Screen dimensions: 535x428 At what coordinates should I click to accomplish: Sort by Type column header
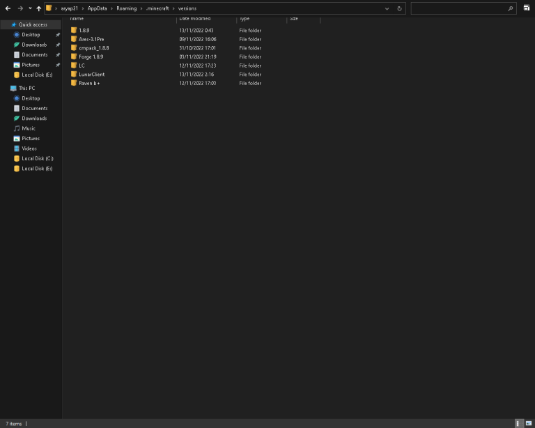click(245, 19)
